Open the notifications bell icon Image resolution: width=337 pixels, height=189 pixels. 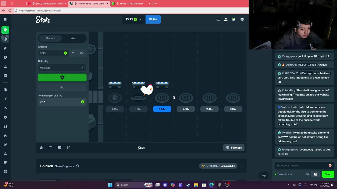(234, 19)
